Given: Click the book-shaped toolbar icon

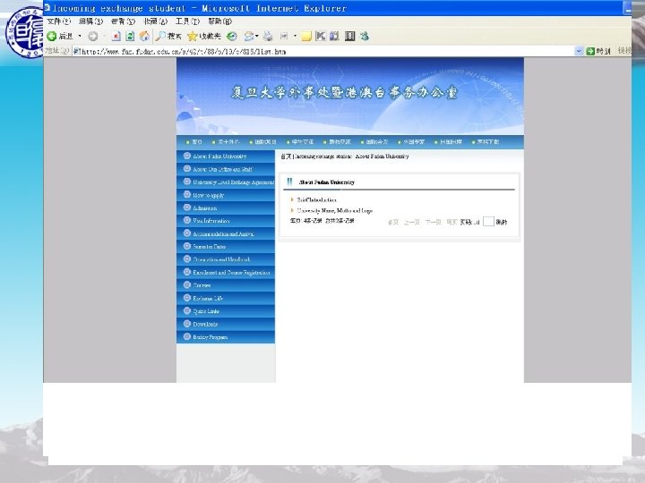Looking at the screenshot, I should pos(334,37).
